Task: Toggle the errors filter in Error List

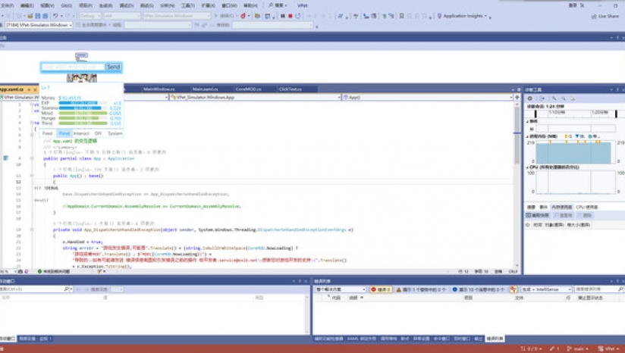Action: [381, 289]
